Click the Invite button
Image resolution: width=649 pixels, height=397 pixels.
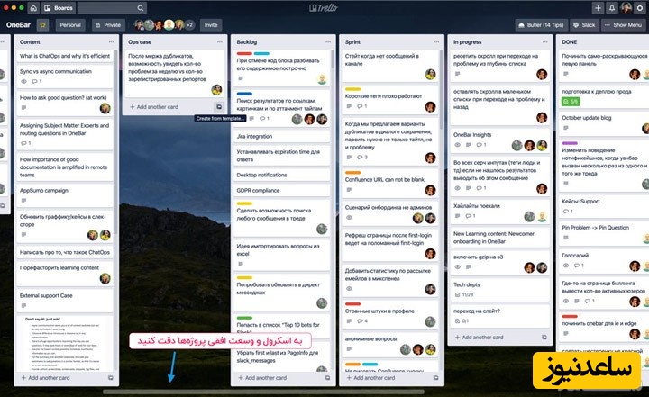(x=211, y=25)
